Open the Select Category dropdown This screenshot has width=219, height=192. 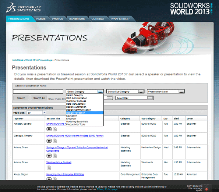[85, 91]
